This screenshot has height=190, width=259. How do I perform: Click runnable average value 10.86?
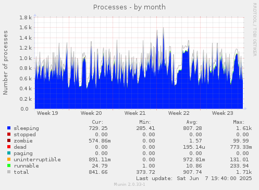pyautogui.click(x=194, y=166)
